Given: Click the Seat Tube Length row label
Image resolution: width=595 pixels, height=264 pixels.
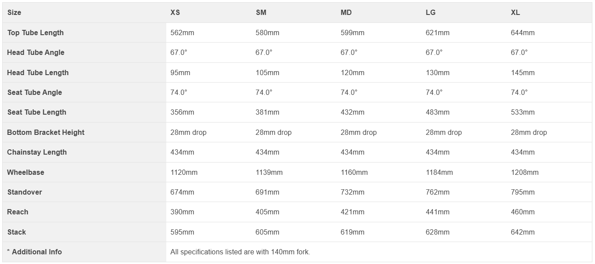Looking at the screenshot, I should [37, 112].
